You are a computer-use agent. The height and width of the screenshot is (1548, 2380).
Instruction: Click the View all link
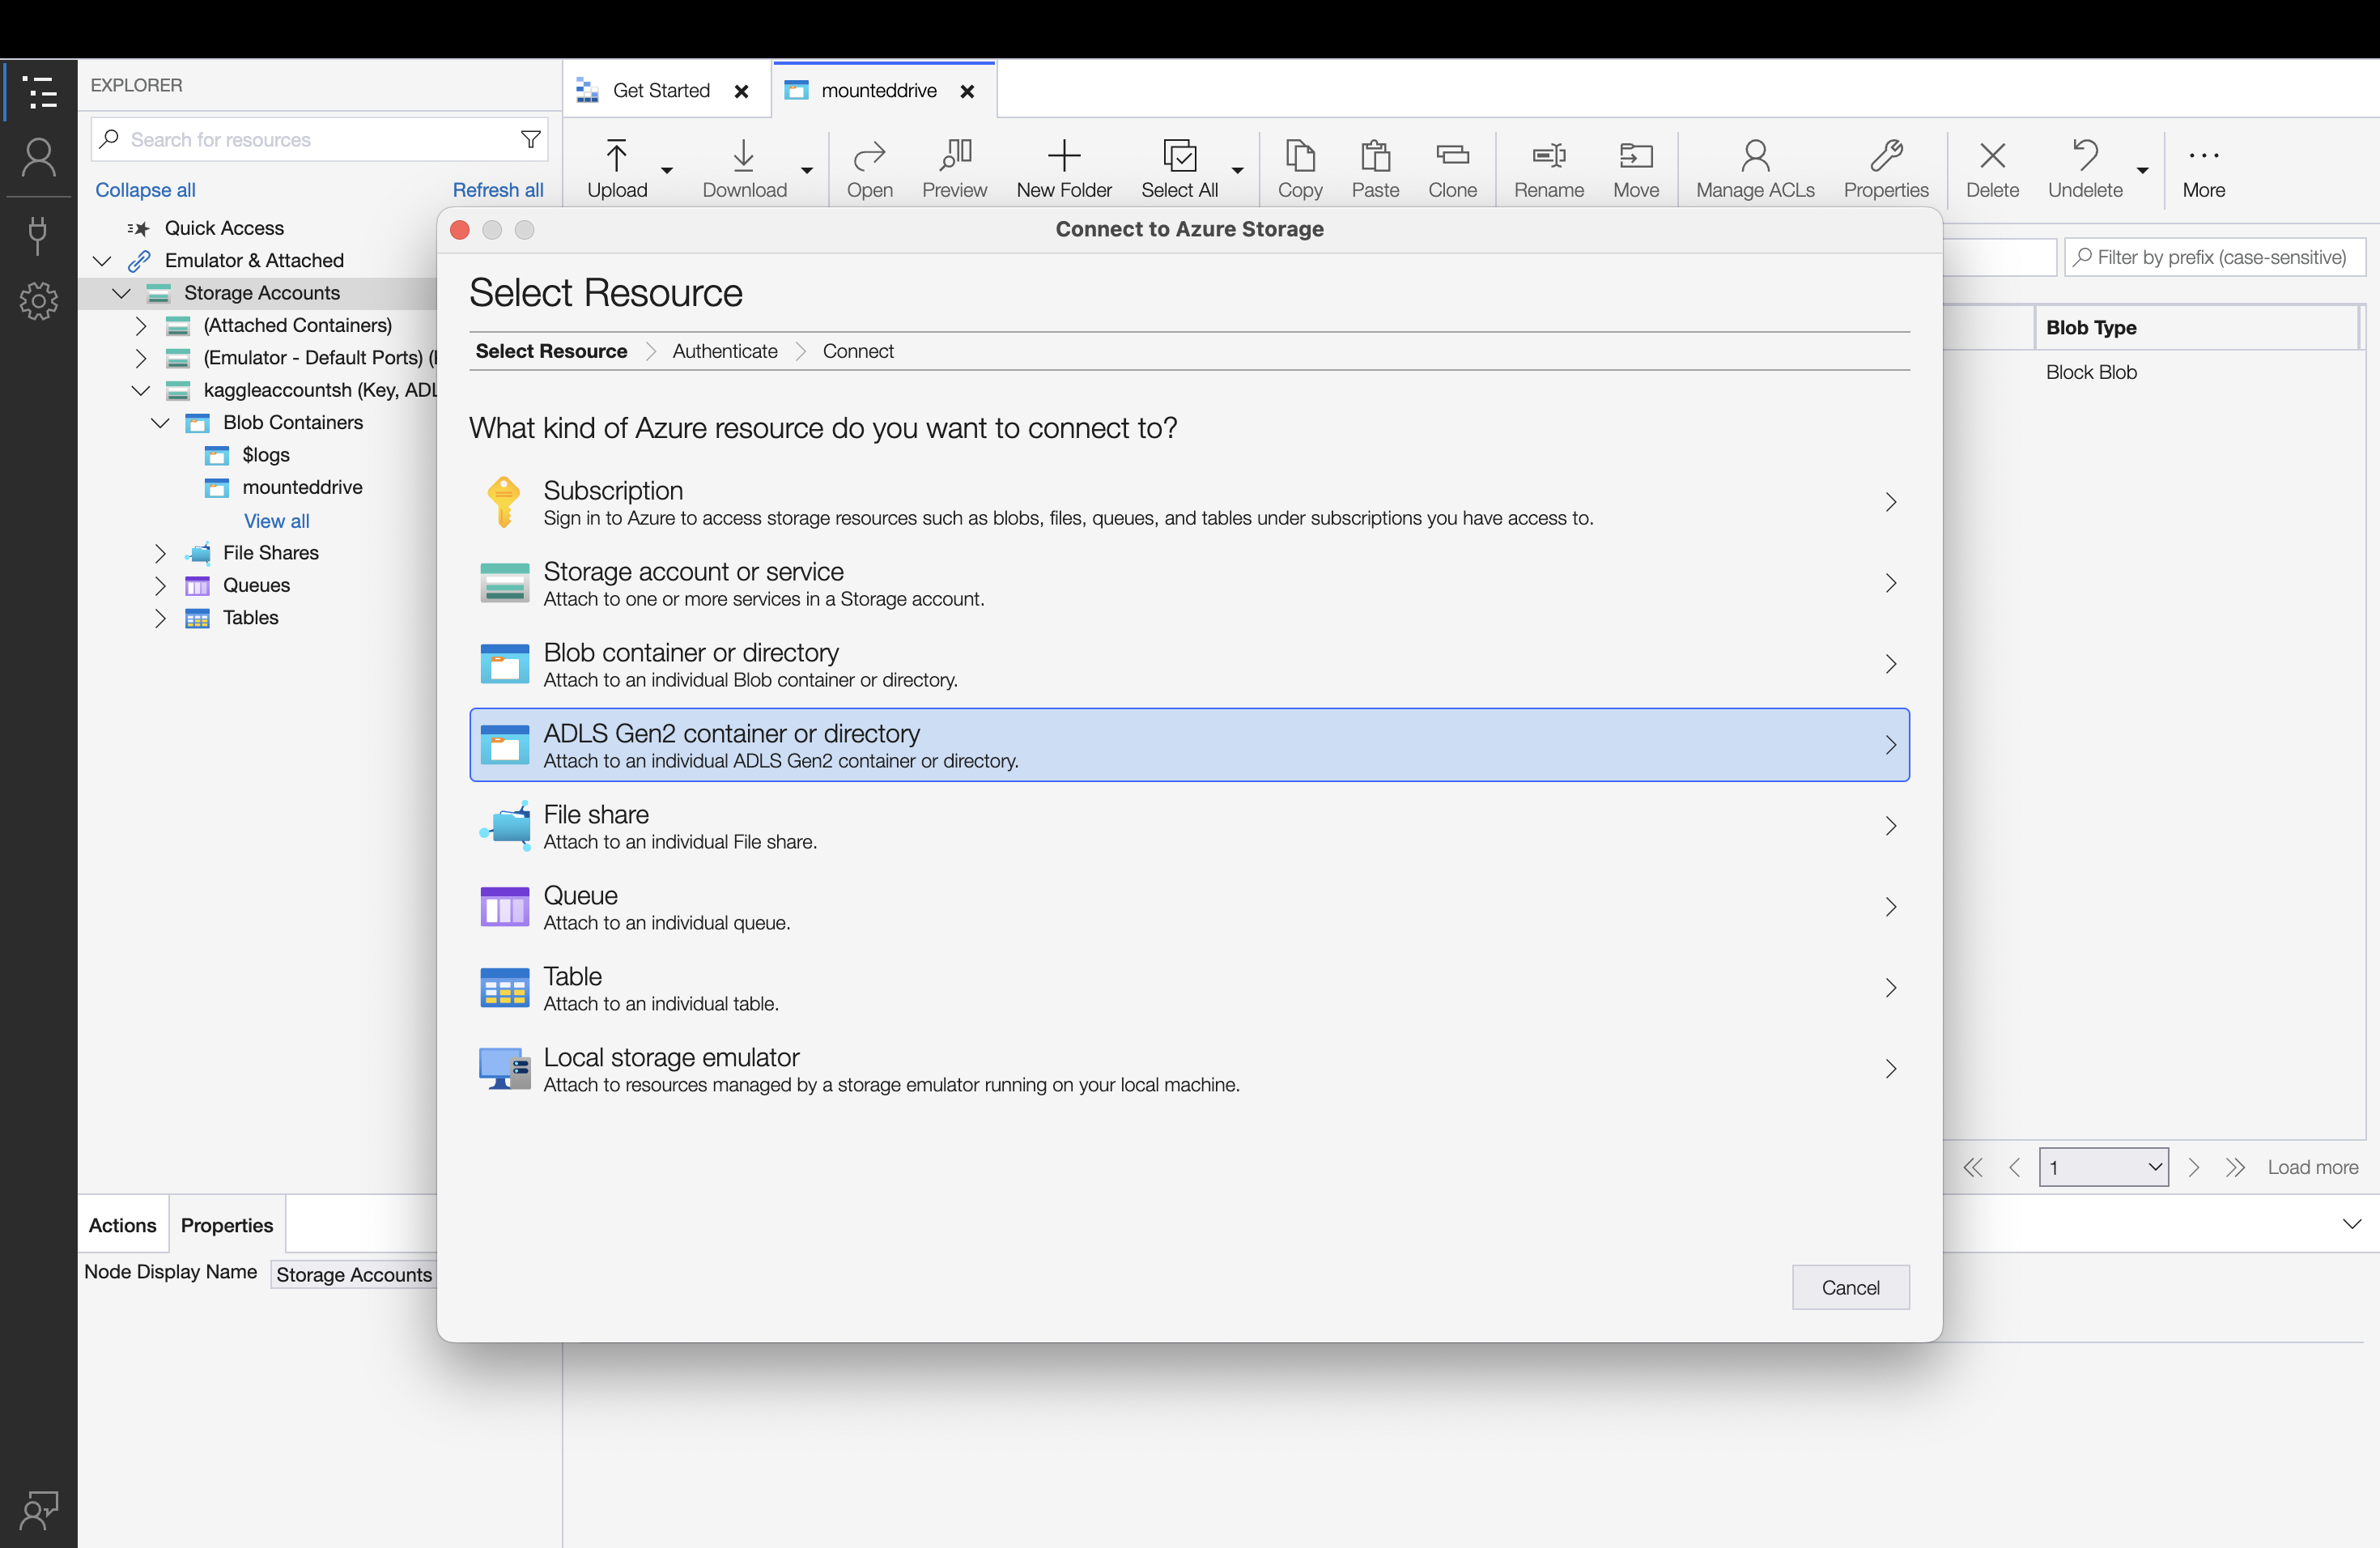tap(276, 521)
